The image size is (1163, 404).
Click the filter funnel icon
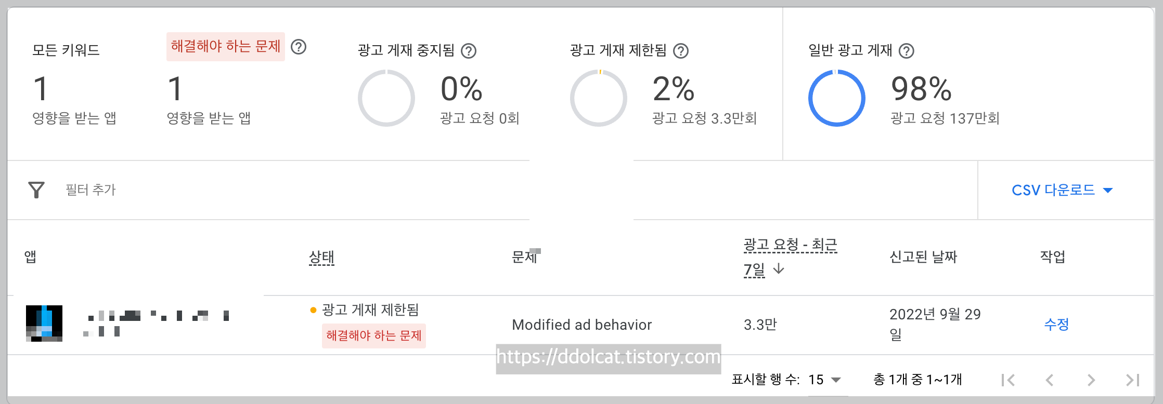pyautogui.click(x=36, y=190)
